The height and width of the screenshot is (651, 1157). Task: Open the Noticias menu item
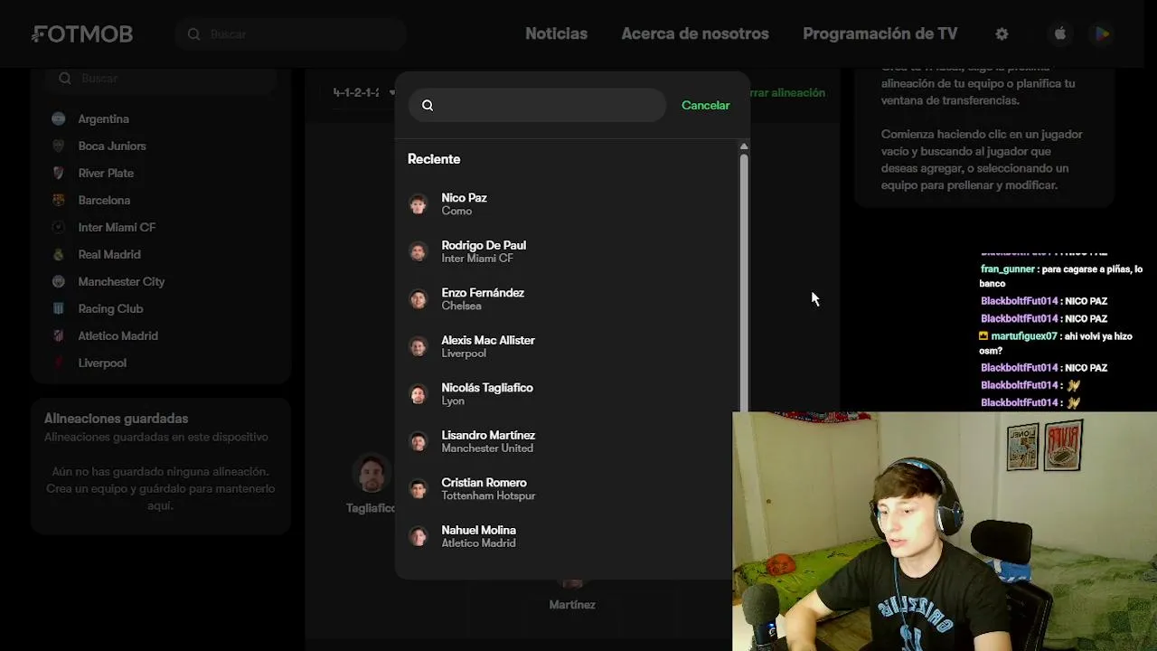[556, 33]
